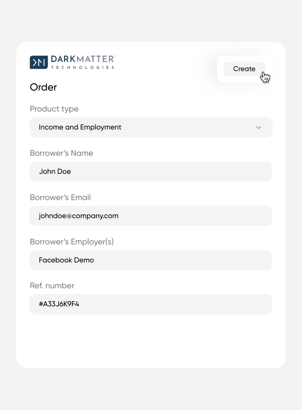This screenshot has width=302, height=410.
Task: Create the order with the Create button
Action: coord(244,69)
